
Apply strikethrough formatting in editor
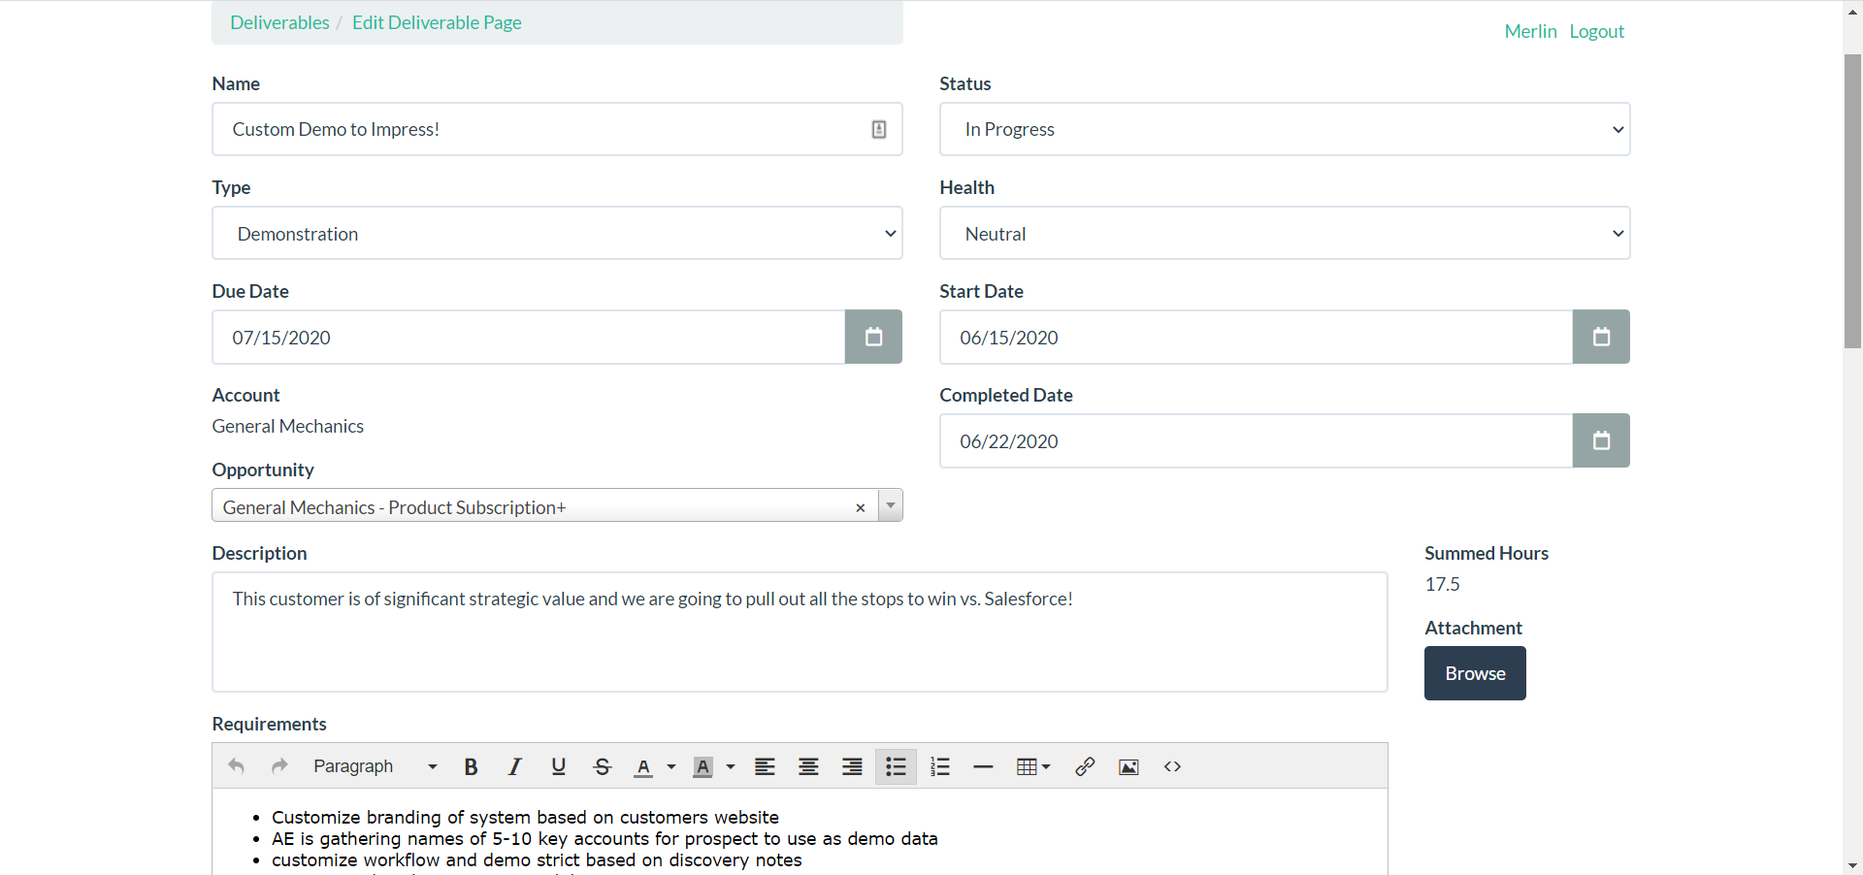(x=602, y=766)
